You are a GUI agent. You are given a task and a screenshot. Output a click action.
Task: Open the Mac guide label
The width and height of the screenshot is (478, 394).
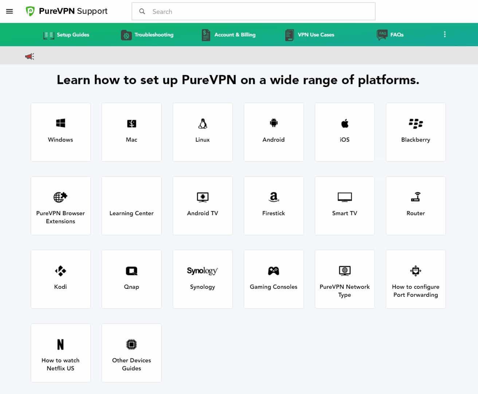[x=132, y=139]
